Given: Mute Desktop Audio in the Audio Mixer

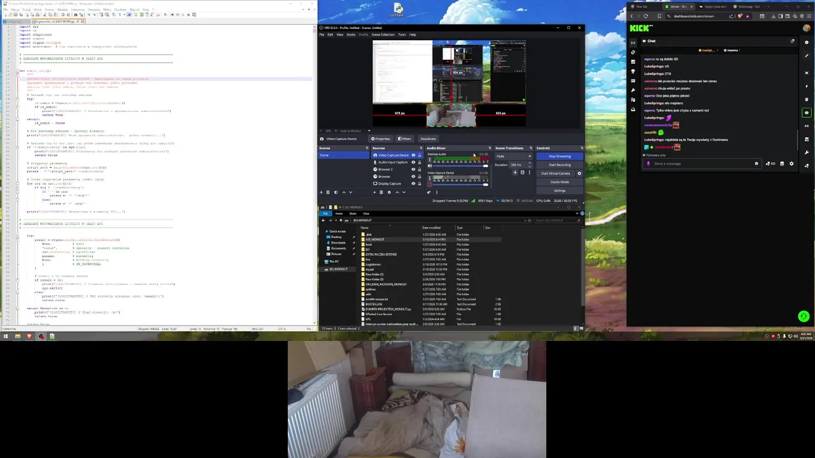Looking at the screenshot, I should 430,166.
